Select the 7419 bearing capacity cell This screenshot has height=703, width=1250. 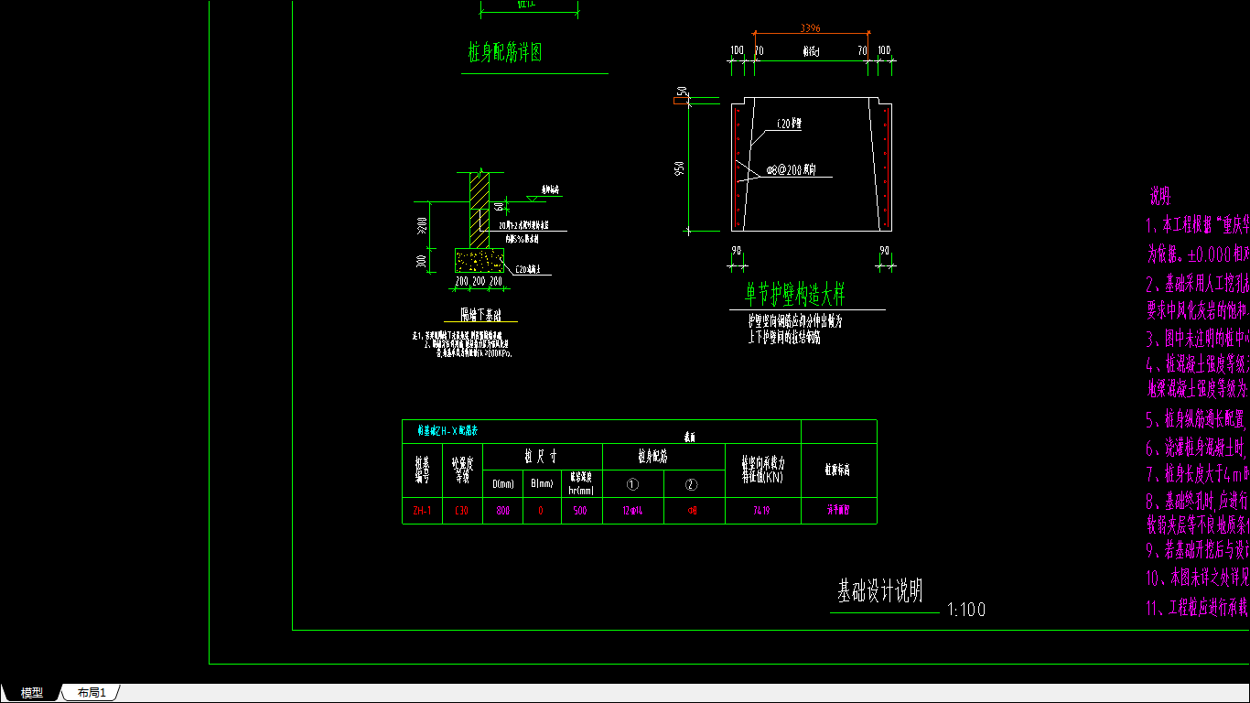pos(761,511)
